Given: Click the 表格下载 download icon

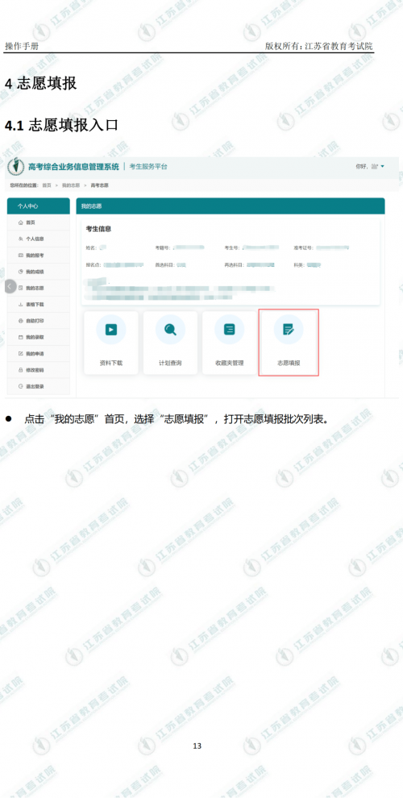Looking at the screenshot, I should coord(20,305).
